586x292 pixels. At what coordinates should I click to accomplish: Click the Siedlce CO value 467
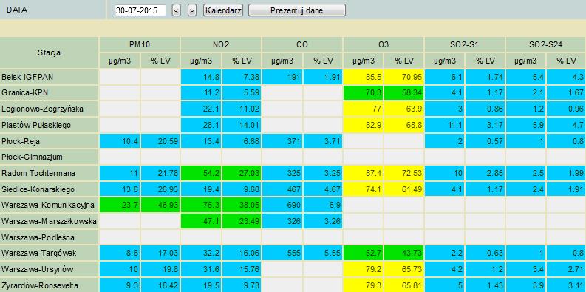point(282,189)
